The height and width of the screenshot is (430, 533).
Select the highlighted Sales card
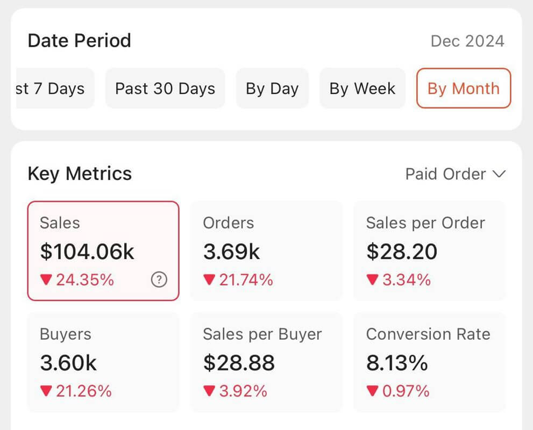click(103, 250)
